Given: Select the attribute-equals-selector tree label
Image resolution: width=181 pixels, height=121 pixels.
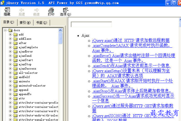Looking at the screenshot, I should 38,120.
